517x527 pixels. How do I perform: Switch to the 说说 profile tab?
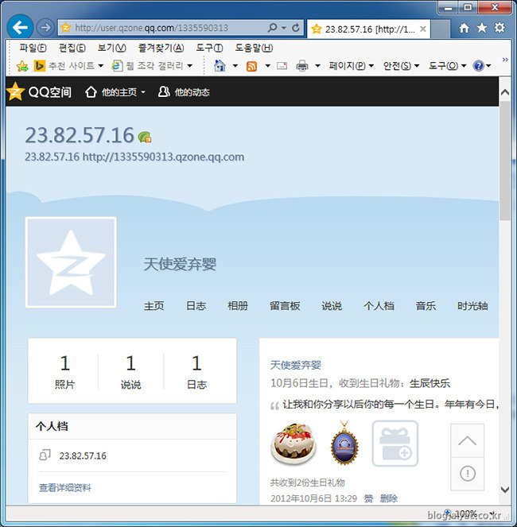point(332,306)
